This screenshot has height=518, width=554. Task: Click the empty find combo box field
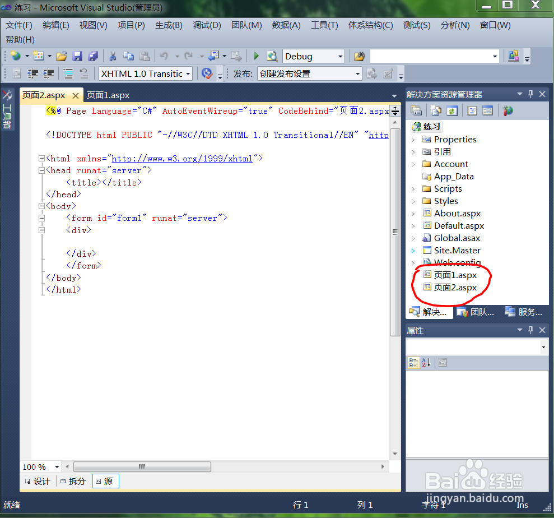point(431,56)
